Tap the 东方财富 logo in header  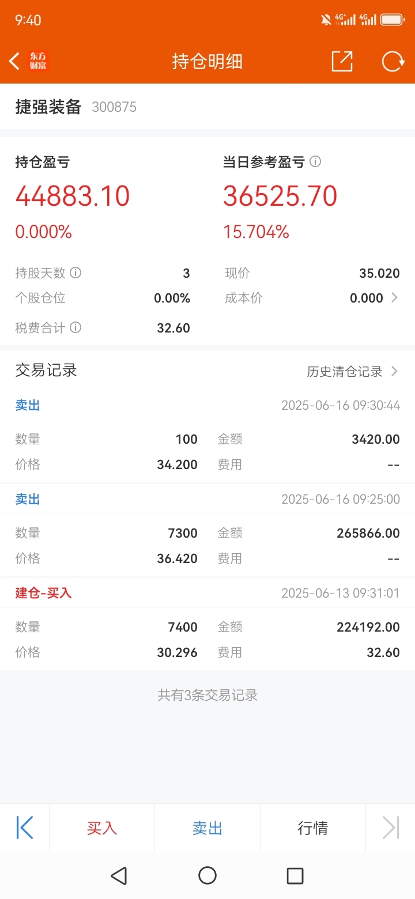(x=38, y=61)
